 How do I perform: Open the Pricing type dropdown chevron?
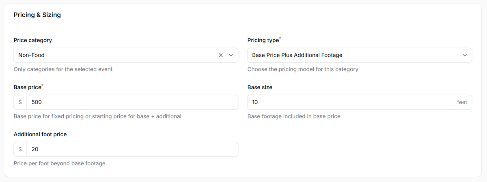pyautogui.click(x=465, y=55)
